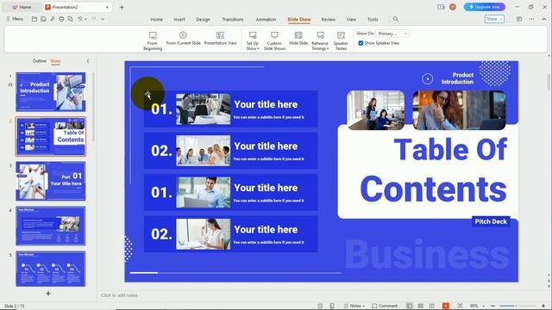Switch to Normal view in status bar
Image resolution: width=552 pixels, height=310 pixels.
(409, 306)
